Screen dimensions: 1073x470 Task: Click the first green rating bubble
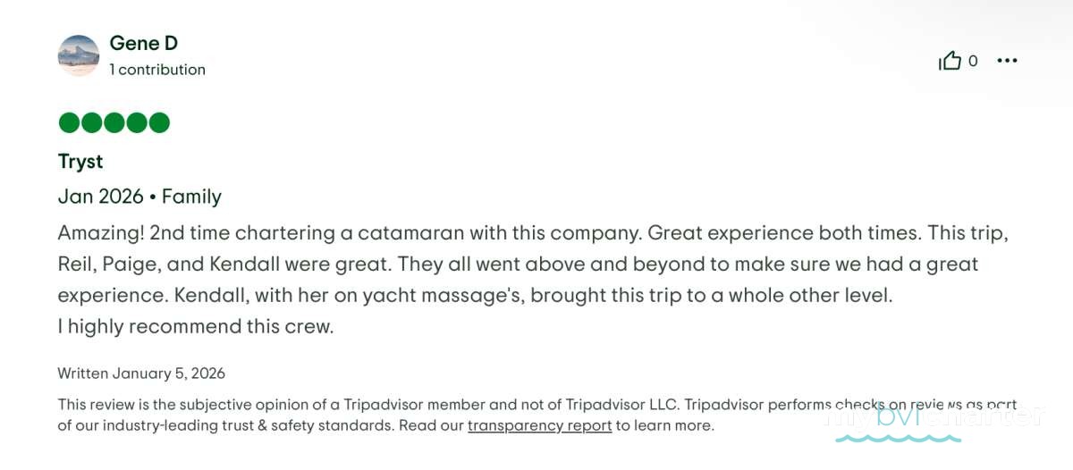(x=69, y=123)
